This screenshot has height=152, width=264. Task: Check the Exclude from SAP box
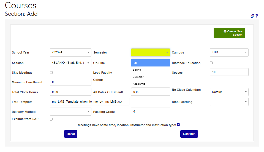(51, 119)
